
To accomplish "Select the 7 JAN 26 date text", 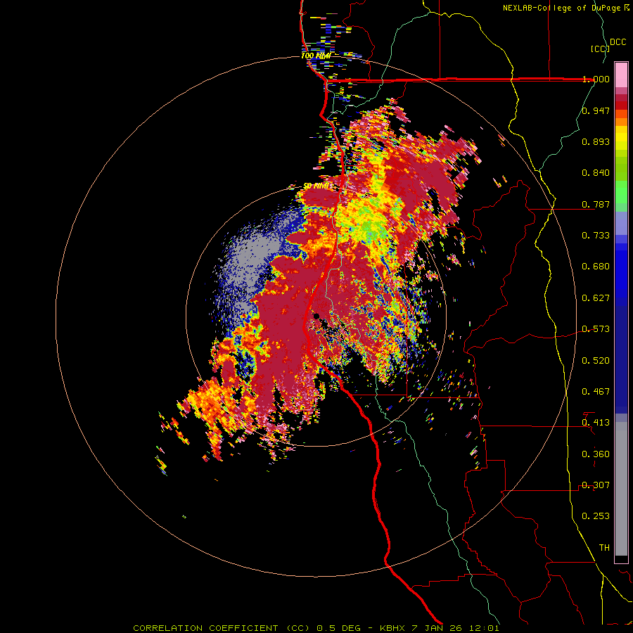I will point(436,628).
